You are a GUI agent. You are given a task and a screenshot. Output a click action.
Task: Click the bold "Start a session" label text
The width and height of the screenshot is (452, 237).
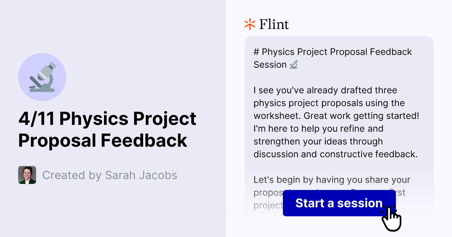338,203
